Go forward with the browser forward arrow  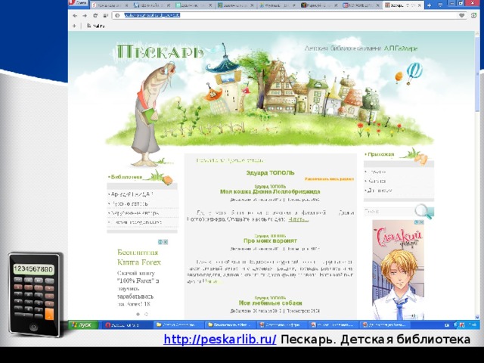tap(85, 15)
